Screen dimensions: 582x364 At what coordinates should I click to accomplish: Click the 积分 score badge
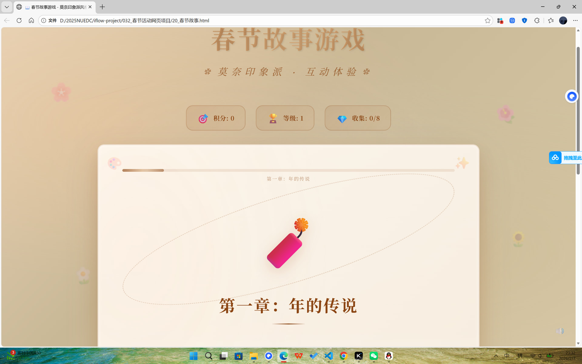[x=216, y=118]
